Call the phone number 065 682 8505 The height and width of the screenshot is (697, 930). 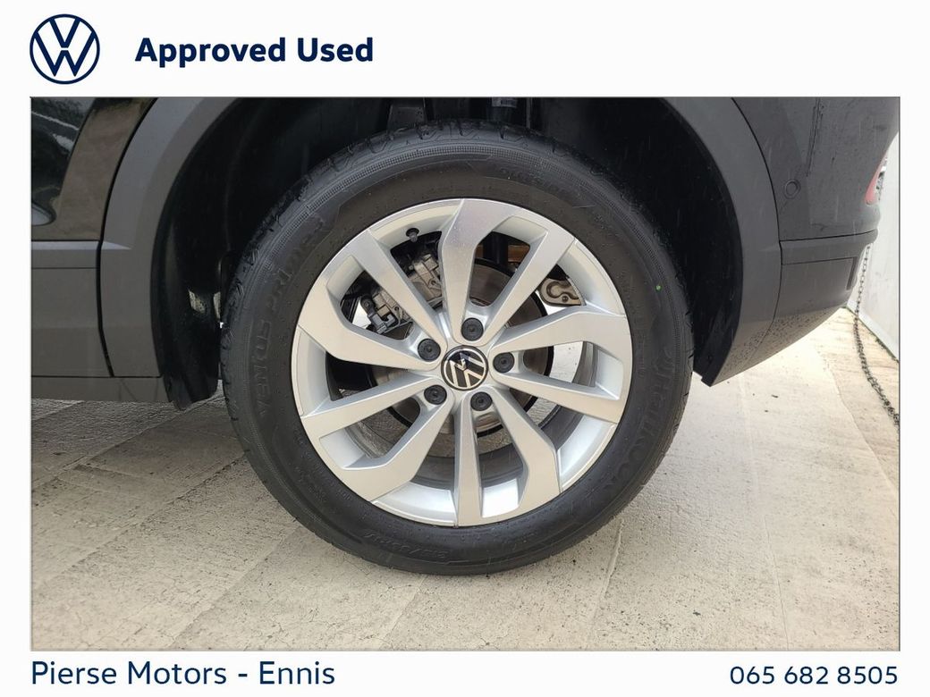pyautogui.click(x=813, y=675)
